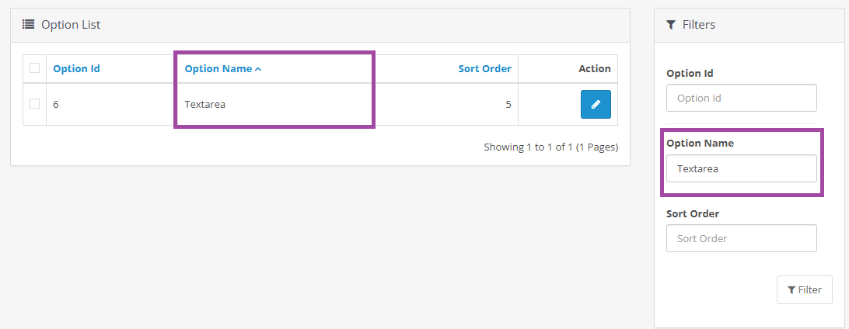
Task: Click the list icon beside Option List
Action: tap(29, 25)
